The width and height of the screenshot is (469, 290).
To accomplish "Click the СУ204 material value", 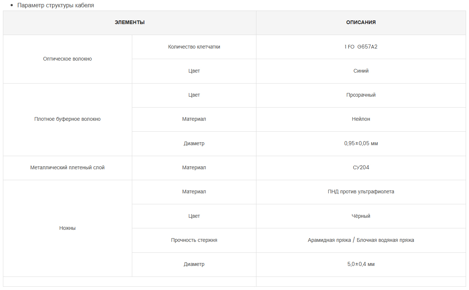I will point(361,168).
